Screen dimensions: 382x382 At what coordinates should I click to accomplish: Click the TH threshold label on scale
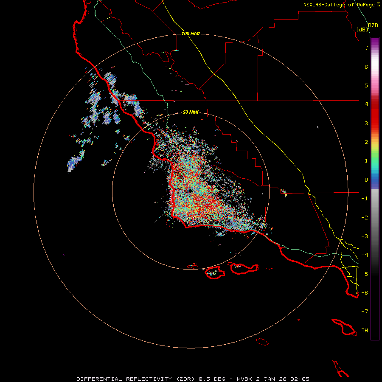pyautogui.click(x=365, y=330)
